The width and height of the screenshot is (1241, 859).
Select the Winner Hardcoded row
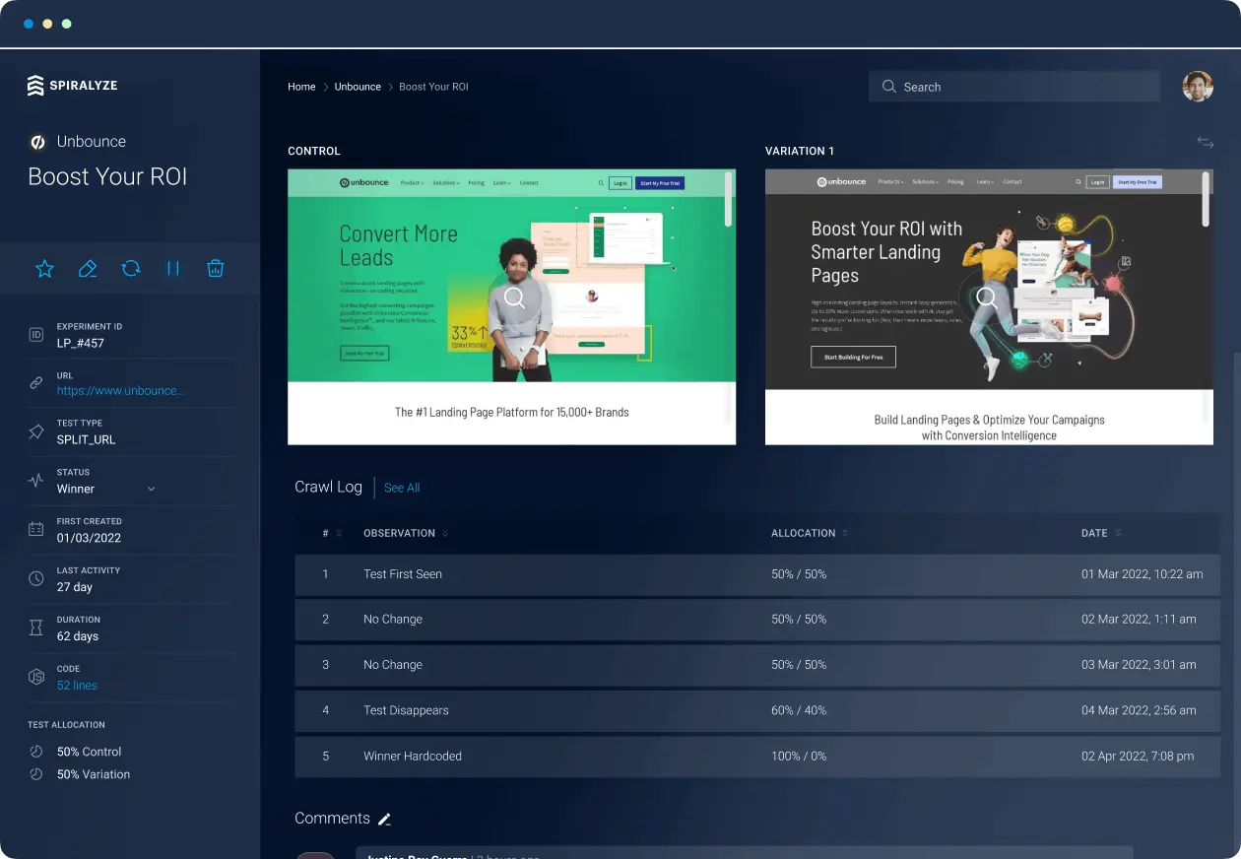click(x=756, y=757)
